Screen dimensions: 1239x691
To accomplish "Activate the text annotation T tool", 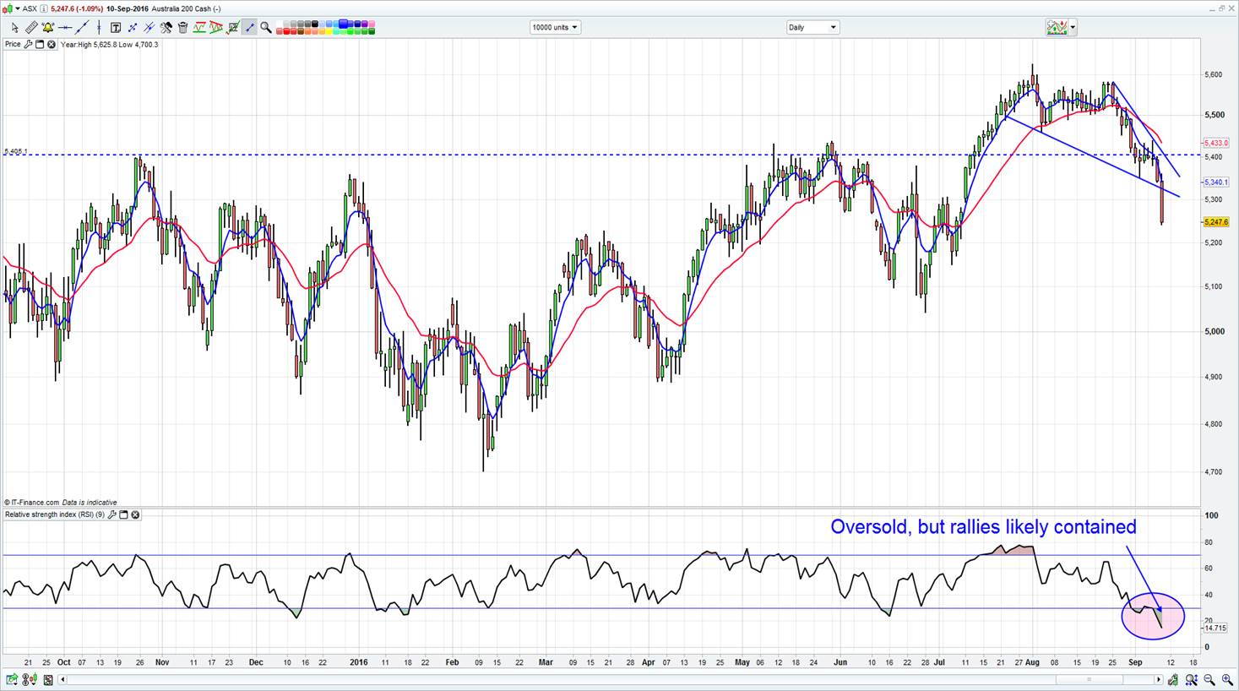I will pos(116,28).
